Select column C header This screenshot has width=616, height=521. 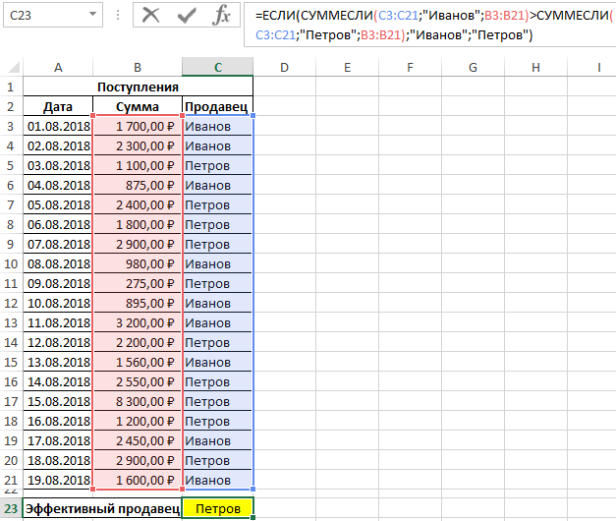tap(217, 67)
